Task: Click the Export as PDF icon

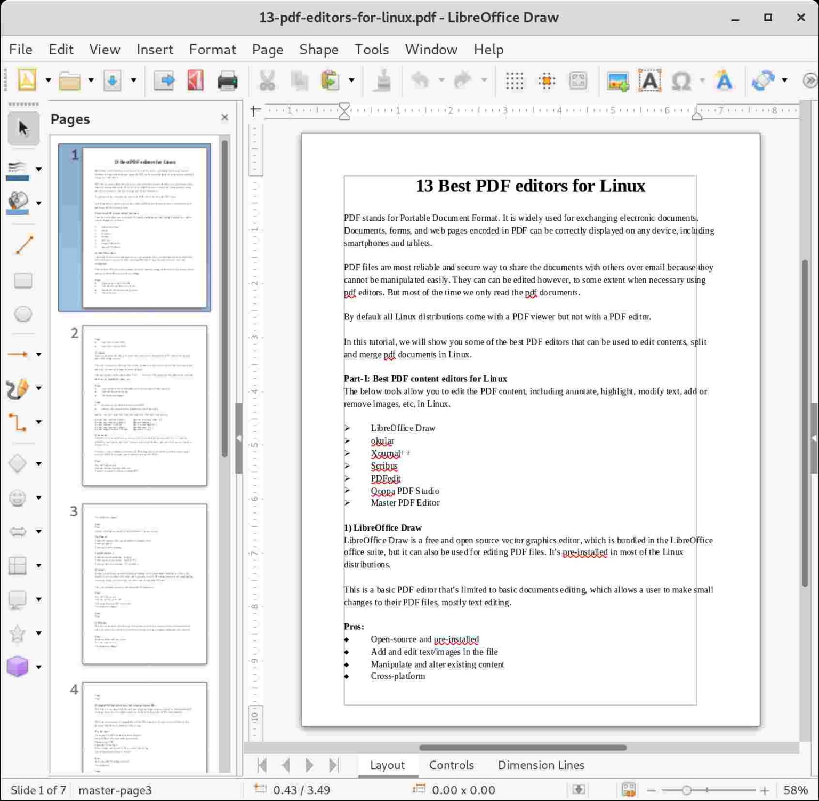Action: click(x=194, y=81)
